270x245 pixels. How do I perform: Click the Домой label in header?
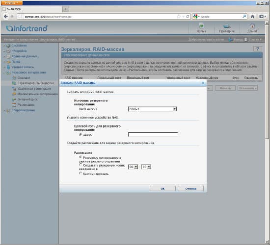pos(252,31)
